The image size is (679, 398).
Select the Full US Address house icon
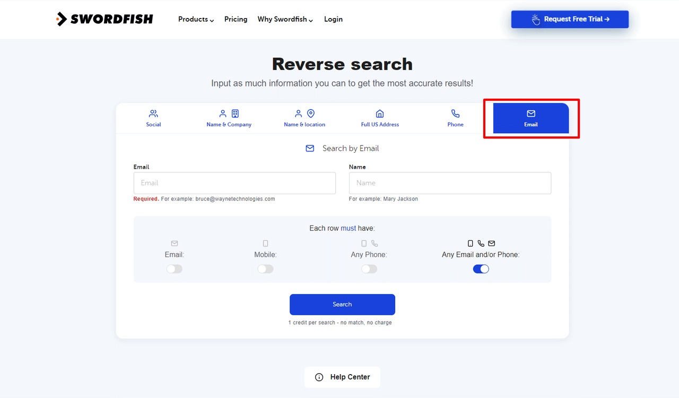380,114
